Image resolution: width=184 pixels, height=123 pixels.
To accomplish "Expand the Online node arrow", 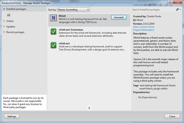I will (4, 21).
